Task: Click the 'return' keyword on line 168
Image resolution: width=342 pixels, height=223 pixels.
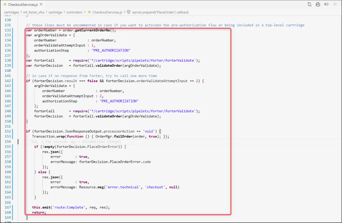Action: tap(38, 212)
